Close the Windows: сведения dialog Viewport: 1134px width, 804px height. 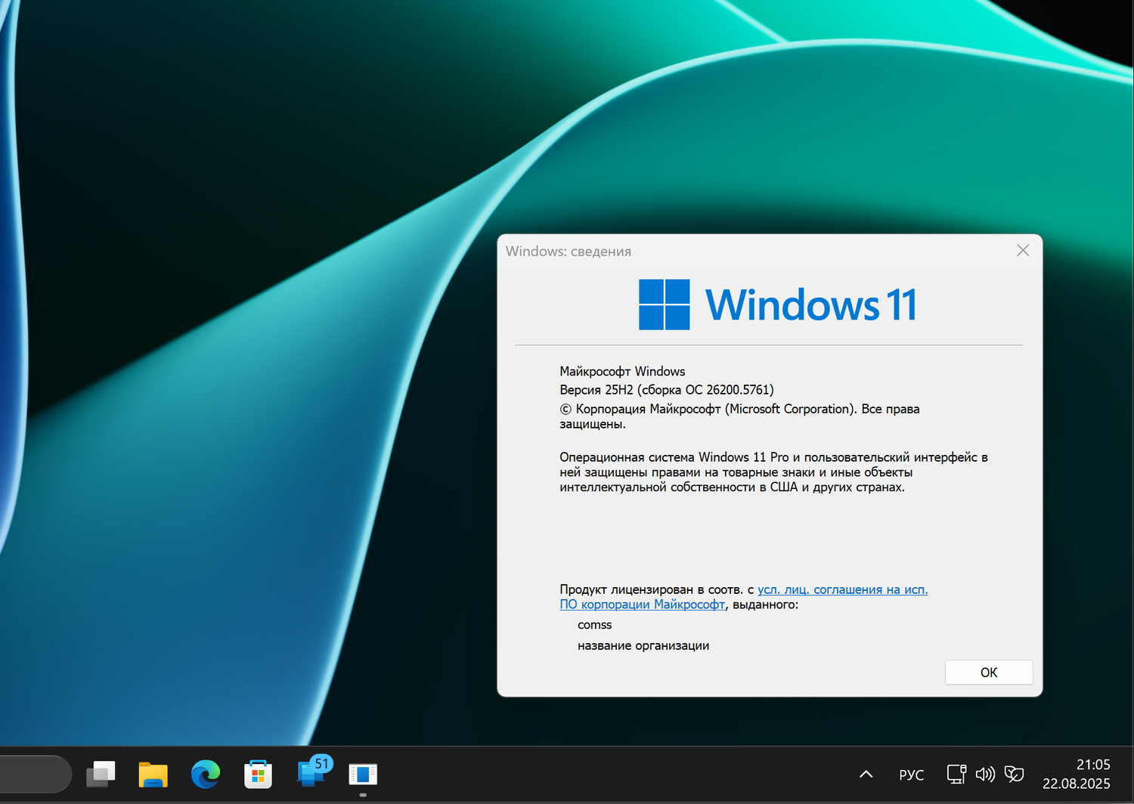[1023, 250]
